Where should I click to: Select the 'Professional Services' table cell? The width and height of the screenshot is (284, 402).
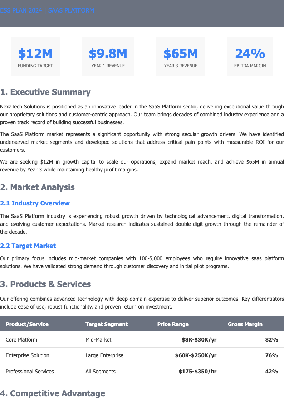(x=30, y=372)
